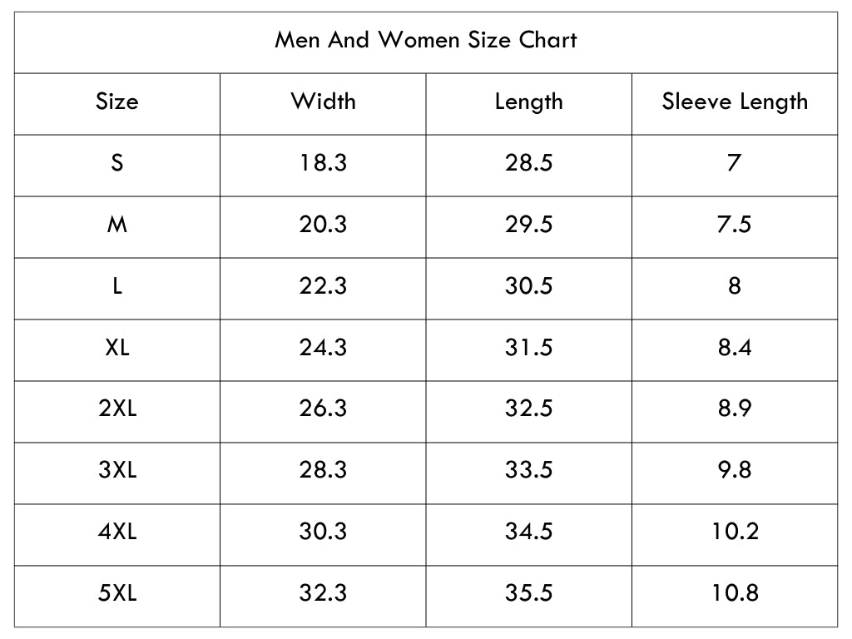
Task: Select width value 18.3
Action: click(x=323, y=163)
